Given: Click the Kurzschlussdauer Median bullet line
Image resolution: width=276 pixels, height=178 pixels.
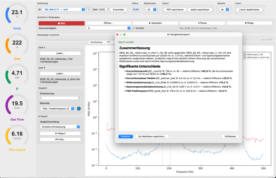Looking at the screenshot, I should point(178,78).
